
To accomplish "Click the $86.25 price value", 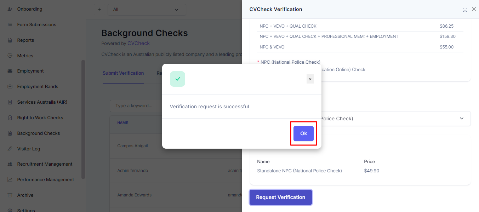I will click(x=446, y=26).
